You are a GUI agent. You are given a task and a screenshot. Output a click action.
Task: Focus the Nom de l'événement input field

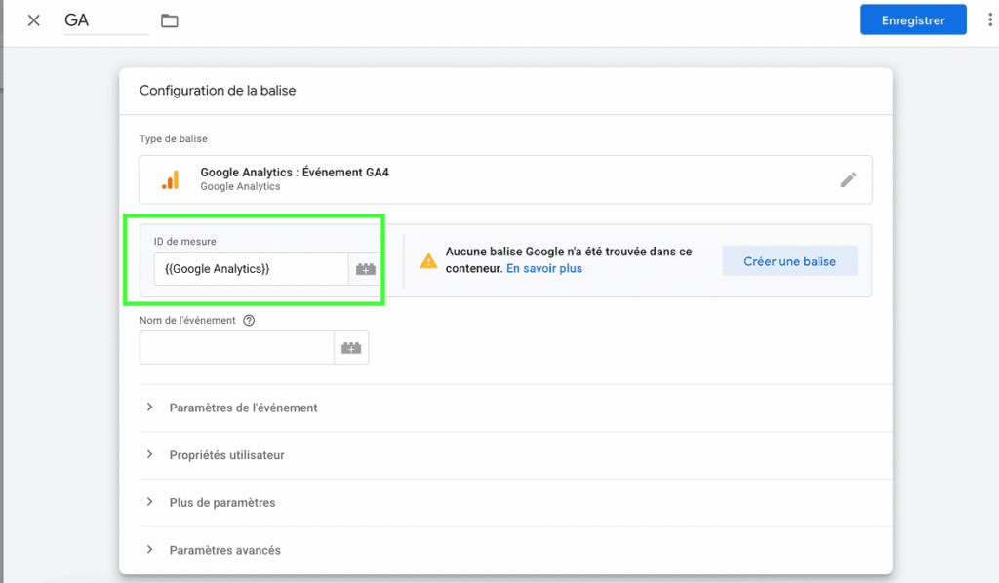[x=236, y=347]
